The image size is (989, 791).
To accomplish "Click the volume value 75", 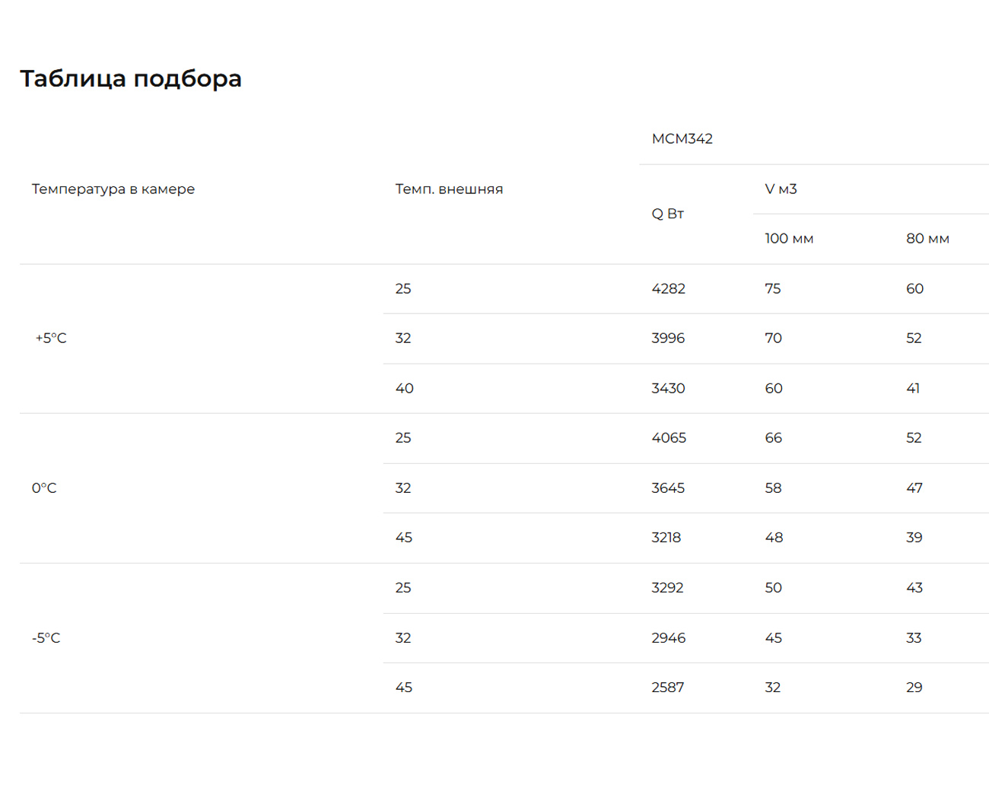I will (773, 289).
